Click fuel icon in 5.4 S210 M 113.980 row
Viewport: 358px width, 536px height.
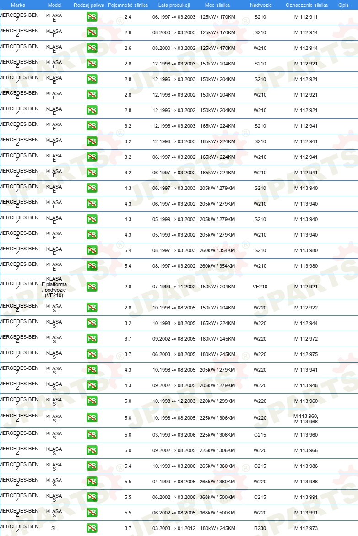[92, 250]
